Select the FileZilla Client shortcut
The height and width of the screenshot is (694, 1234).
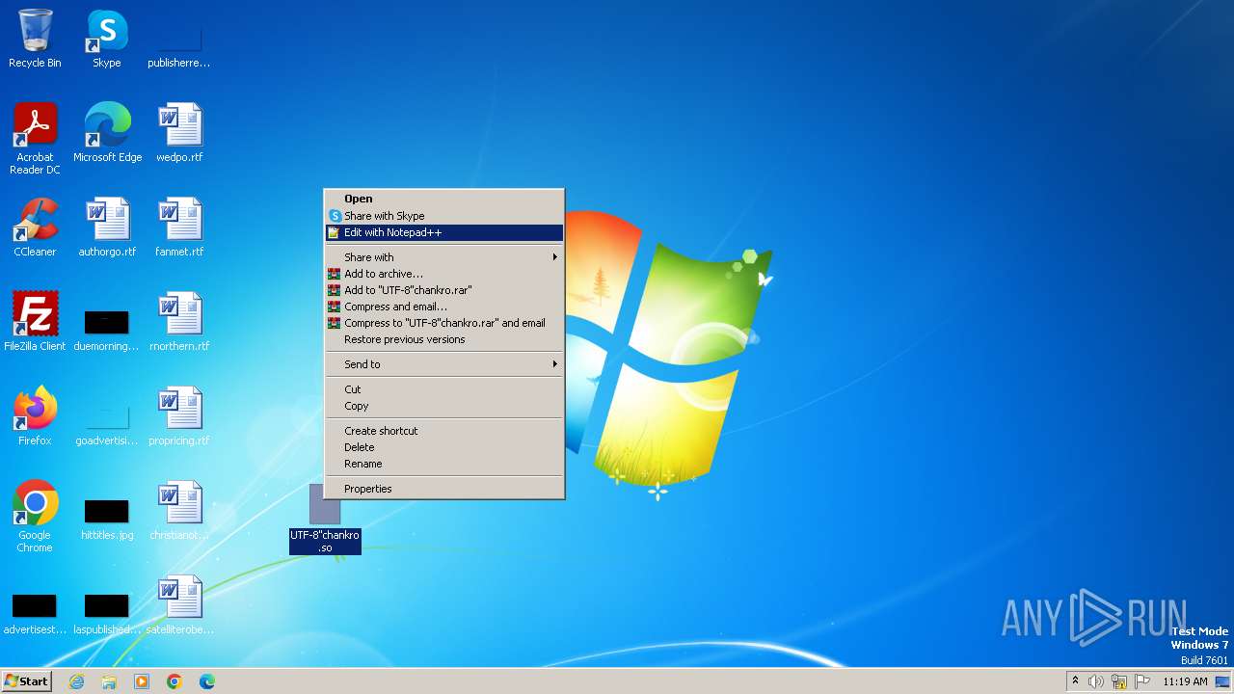pos(35,322)
